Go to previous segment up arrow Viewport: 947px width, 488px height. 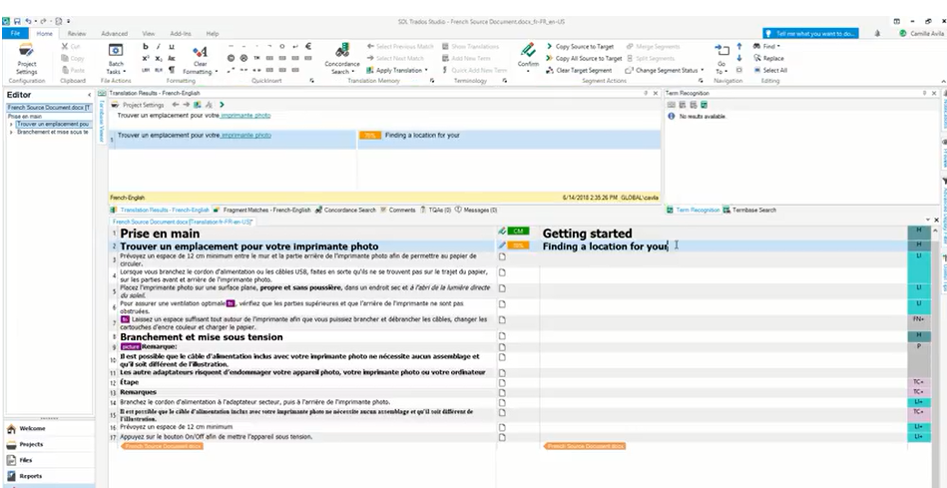pyautogui.click(x=739, y=47)
